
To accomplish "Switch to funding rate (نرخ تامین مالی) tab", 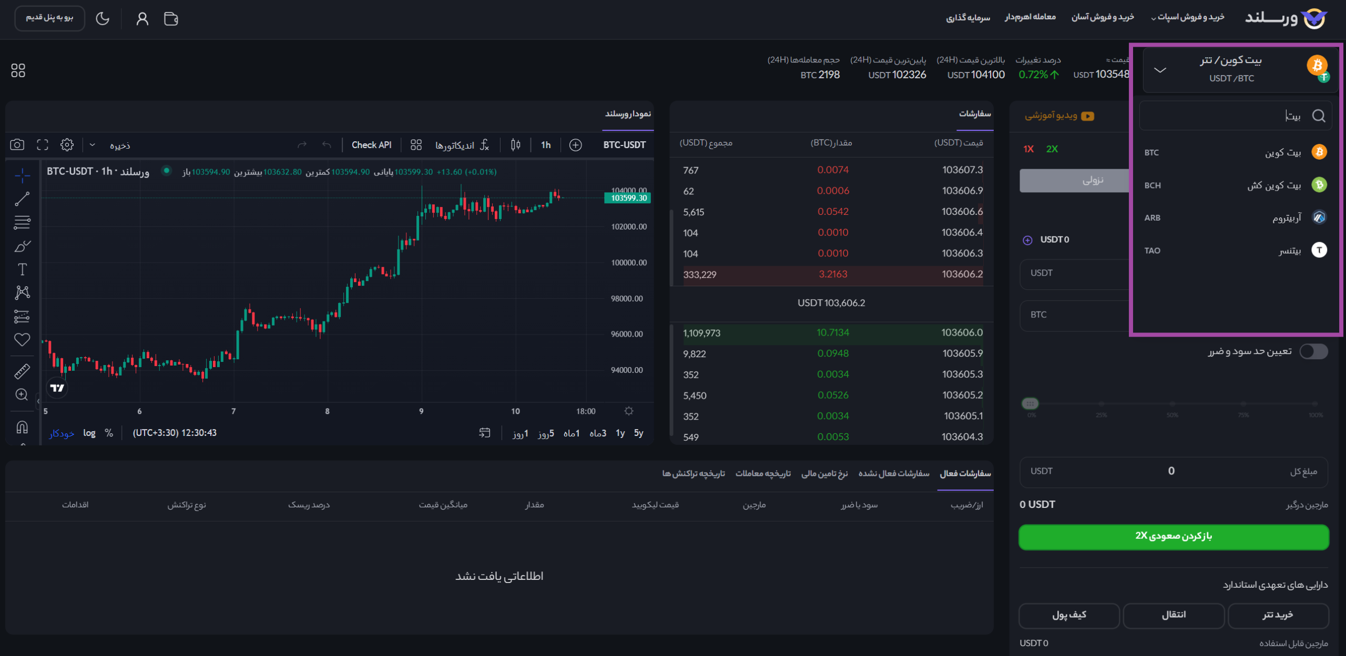I will click(x=824, y=474).
